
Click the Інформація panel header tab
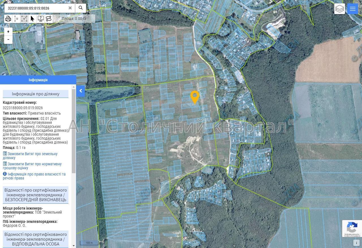click(38, 80)
